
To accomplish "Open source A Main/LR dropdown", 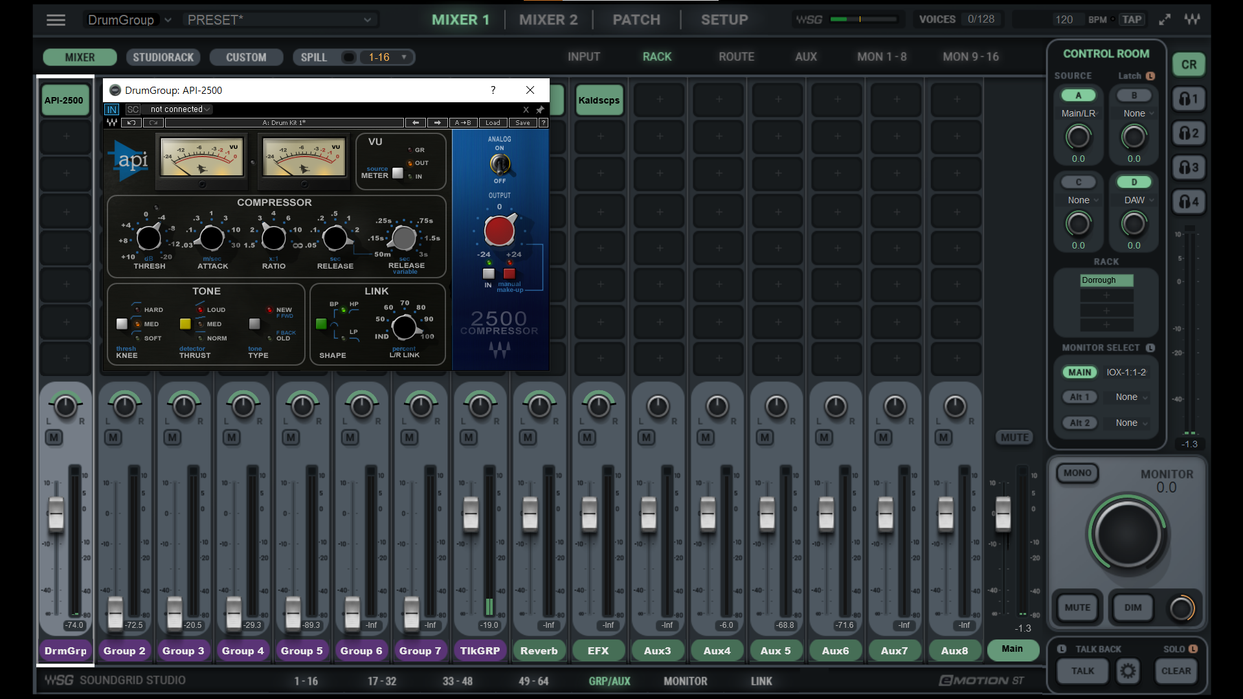I will click(1079, 113).
